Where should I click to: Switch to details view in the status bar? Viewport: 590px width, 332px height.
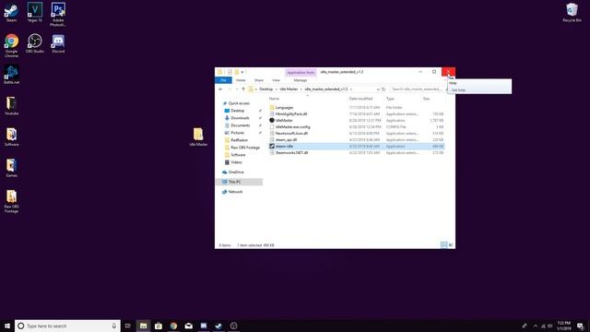444,245
